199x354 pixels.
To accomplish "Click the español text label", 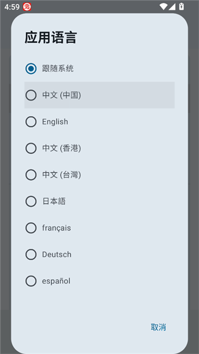I will [56, 281].
